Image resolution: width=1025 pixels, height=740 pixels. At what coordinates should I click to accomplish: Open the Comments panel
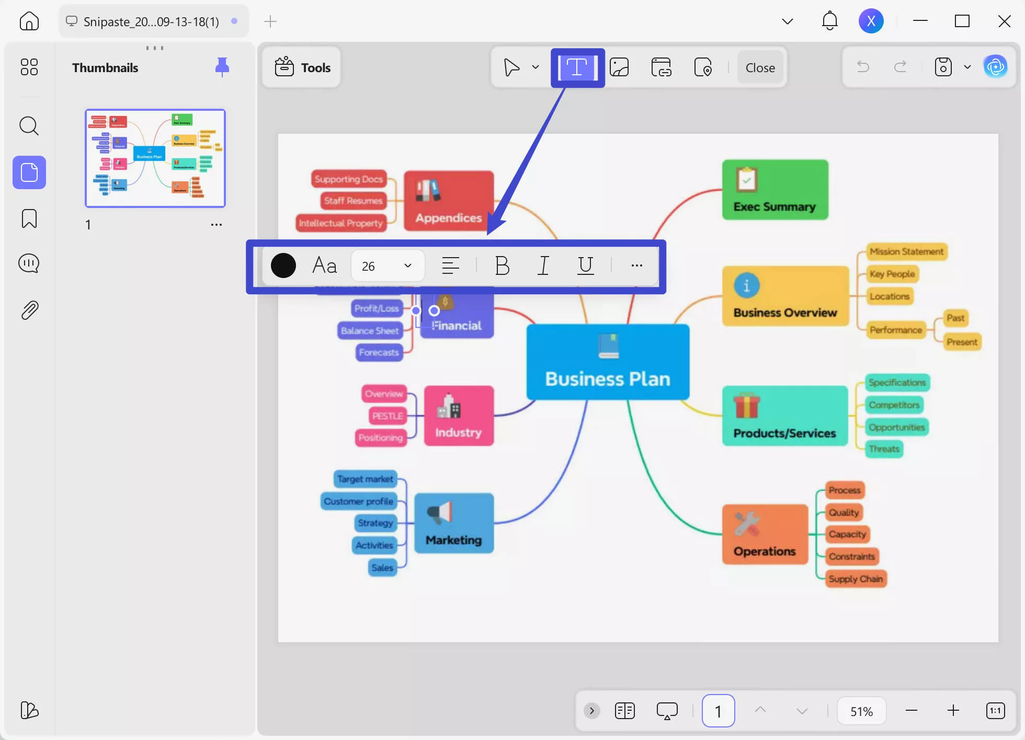point(29,263)
